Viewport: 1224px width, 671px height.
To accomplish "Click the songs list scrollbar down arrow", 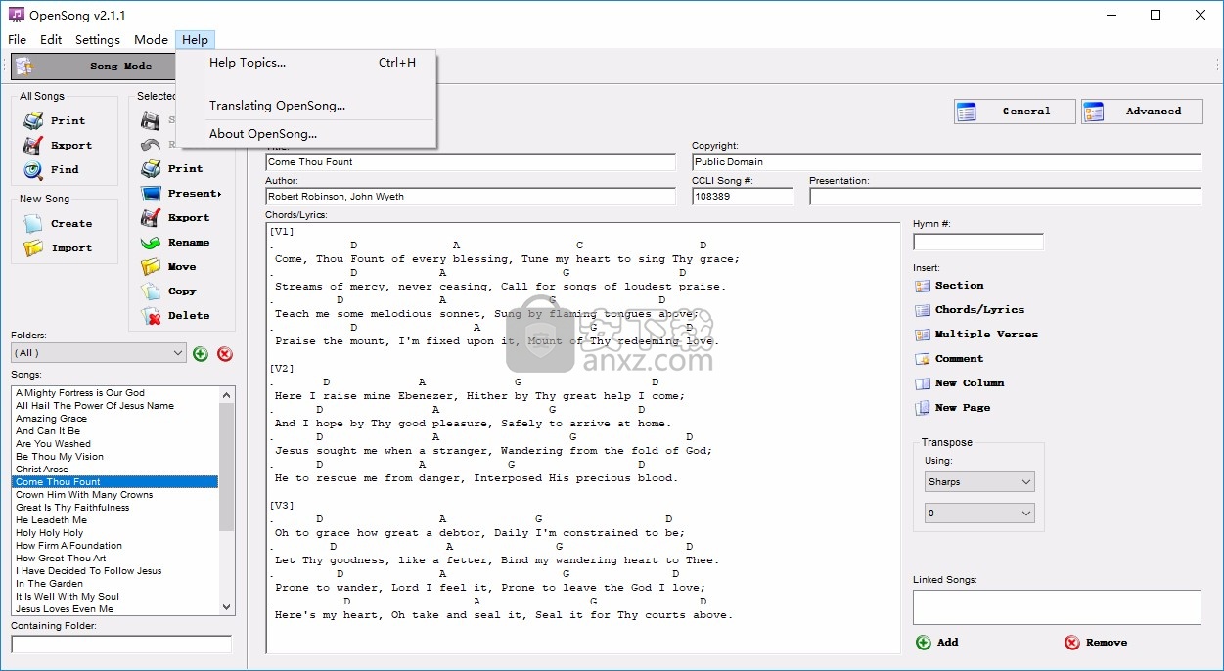I will (227, 607).
